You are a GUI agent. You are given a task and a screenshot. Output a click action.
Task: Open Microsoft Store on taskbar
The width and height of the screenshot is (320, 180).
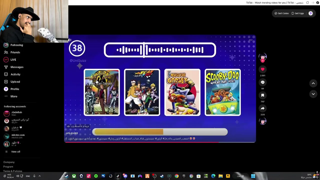pos(198,176)
